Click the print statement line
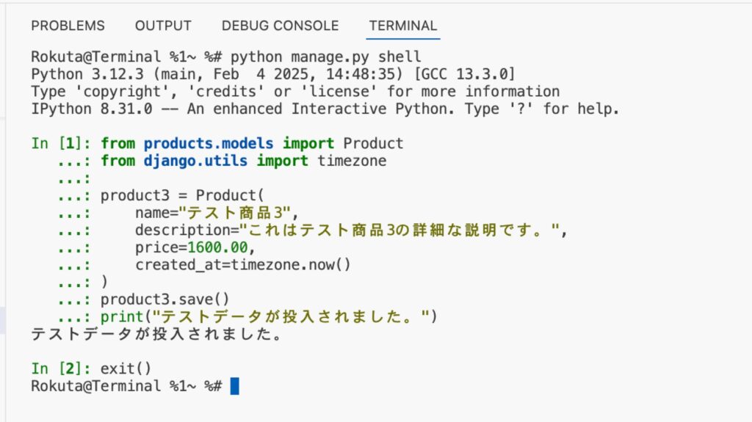 pos(269,317)
